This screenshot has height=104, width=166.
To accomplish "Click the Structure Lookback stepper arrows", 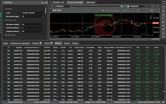I will point(43,24).
